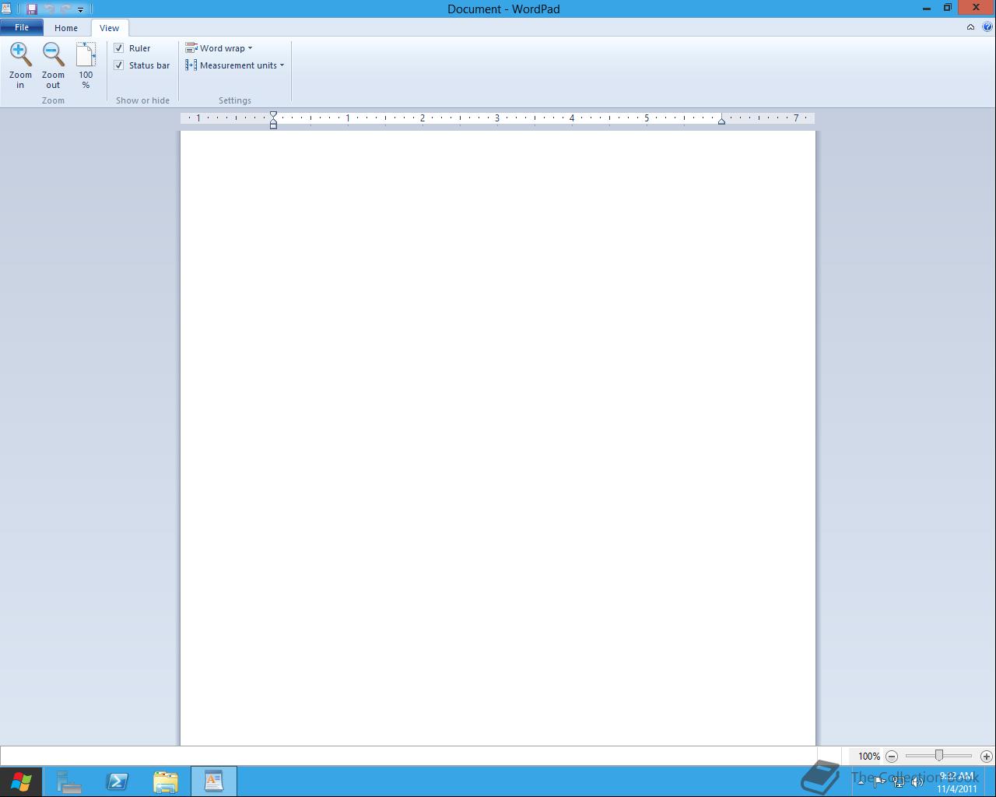Image resolution: width=996 pixels, height=797 pixels.
Task: Click the WordPad taskbar button
Action: pyautogui.click(x=214, y=781)
